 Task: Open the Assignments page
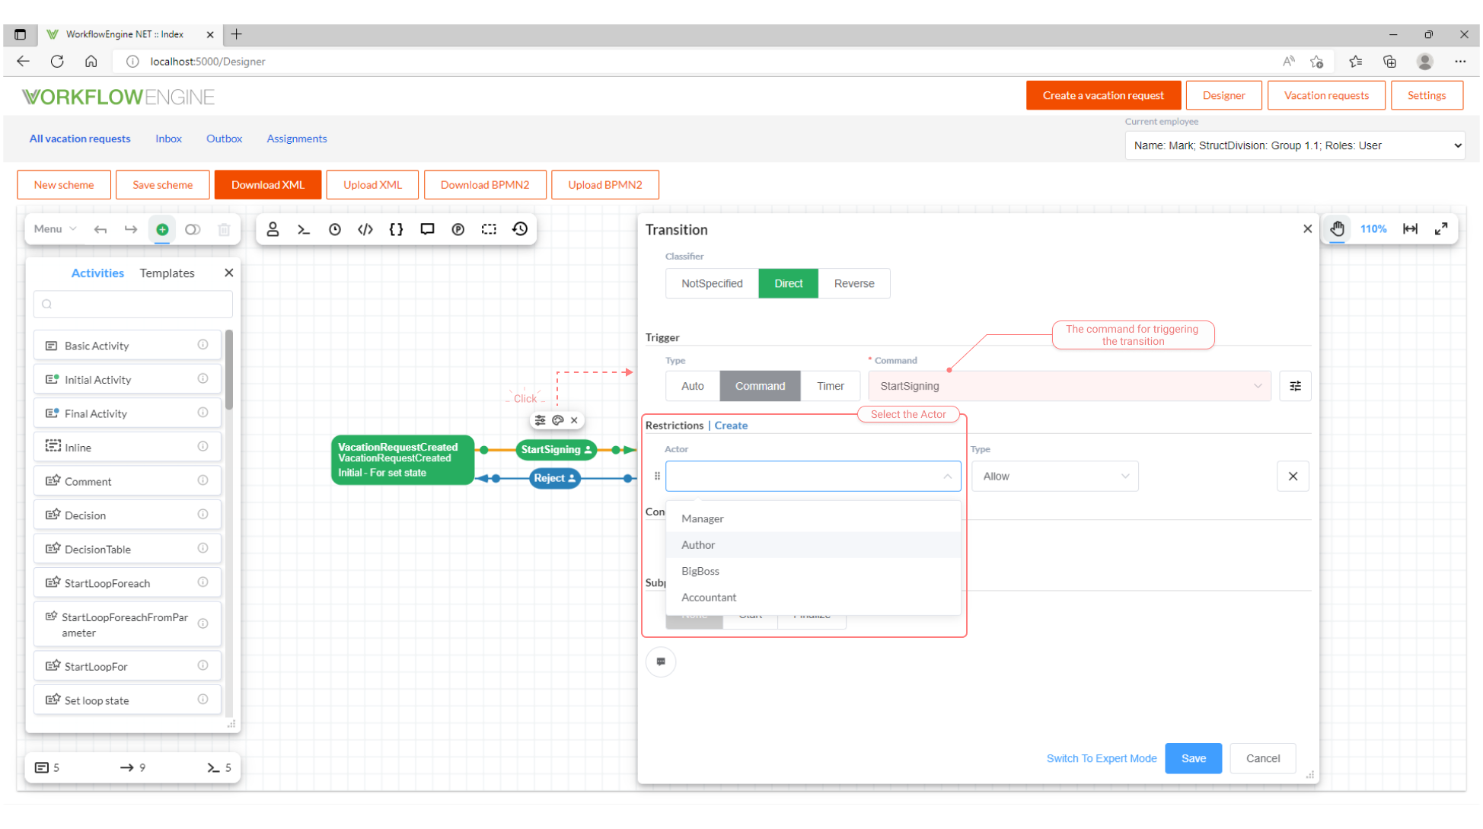pyautogui.click(x=297, y=139)
